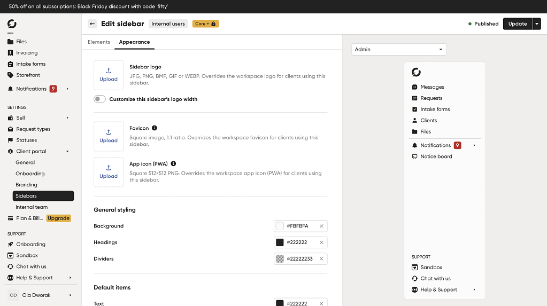The height and width of the screenshot is (306, 547).
Task: Open the Dividers color swatch
Action: [280, 258]
